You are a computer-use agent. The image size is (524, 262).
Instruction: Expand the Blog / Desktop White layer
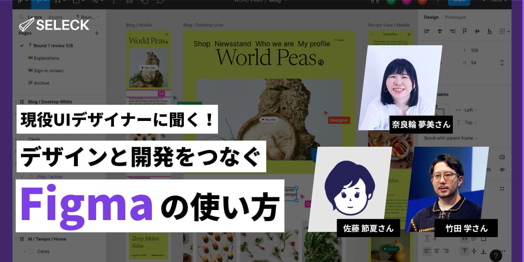point(16,102)
